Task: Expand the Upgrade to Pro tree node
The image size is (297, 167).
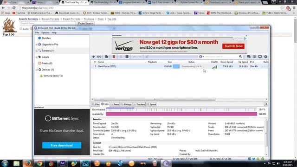Action: click(x=37, y=45)
